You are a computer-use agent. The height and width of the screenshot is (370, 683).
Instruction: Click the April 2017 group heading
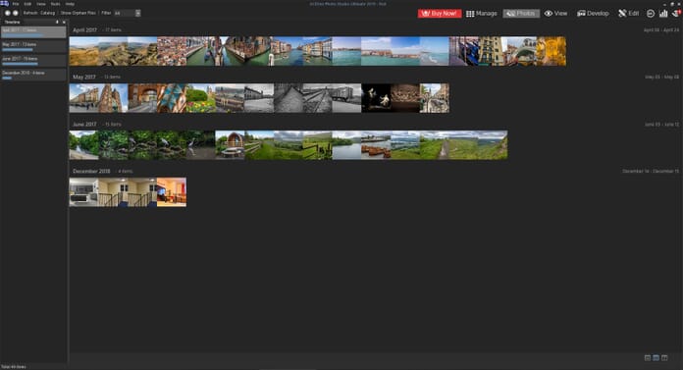(85, 30)
